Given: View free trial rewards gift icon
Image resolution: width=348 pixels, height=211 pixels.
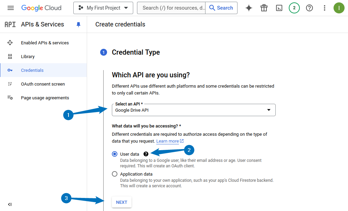Looking at the screenshot, I should [x=264, y=8].
